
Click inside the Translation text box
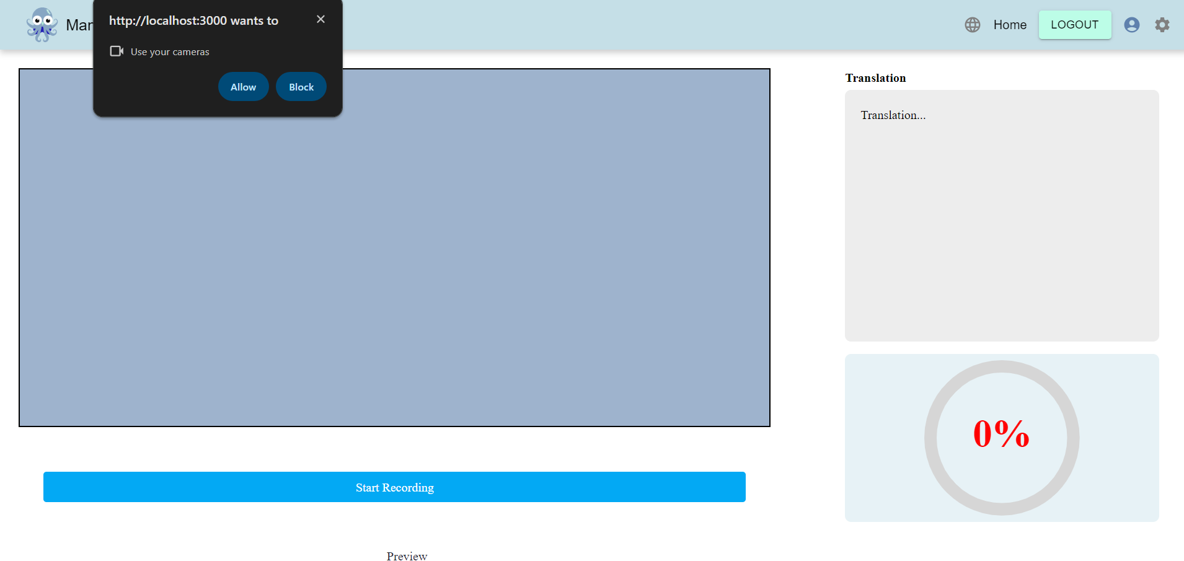[1001, 217]
